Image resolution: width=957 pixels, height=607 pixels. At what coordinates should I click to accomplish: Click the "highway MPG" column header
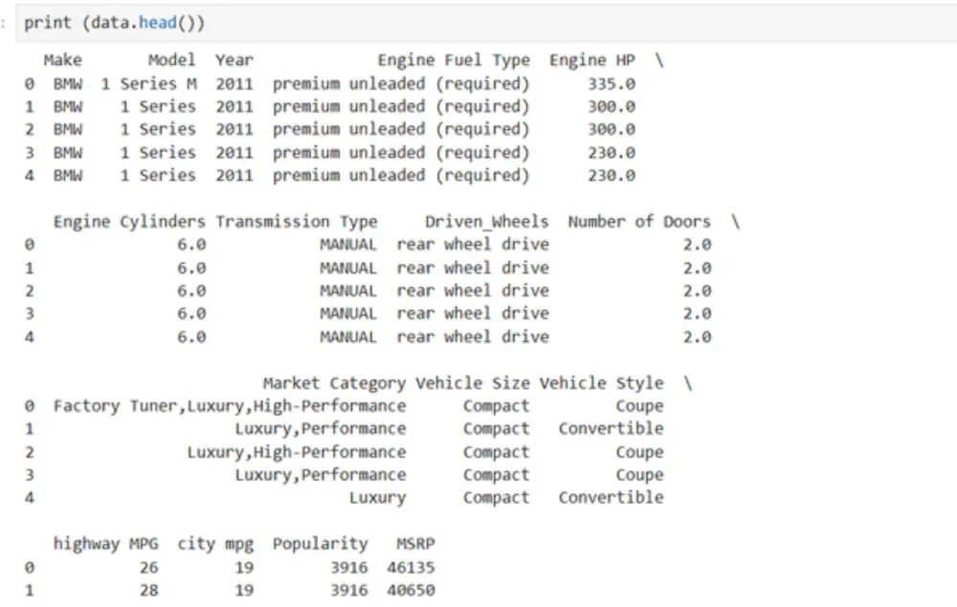[105, 544]
